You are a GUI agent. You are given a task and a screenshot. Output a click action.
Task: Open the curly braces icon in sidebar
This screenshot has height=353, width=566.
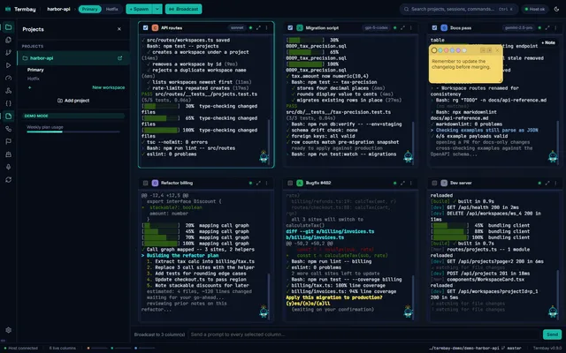[x=8, y=103]
